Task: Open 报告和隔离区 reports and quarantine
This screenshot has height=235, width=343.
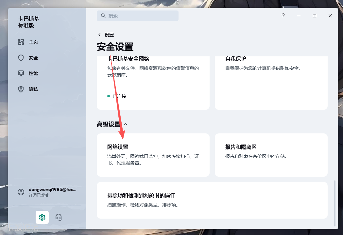Action: tap(271, 155)
